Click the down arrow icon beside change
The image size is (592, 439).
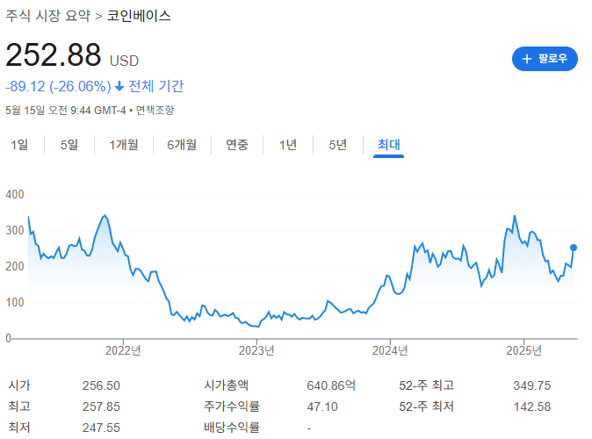tap(119, 86)
